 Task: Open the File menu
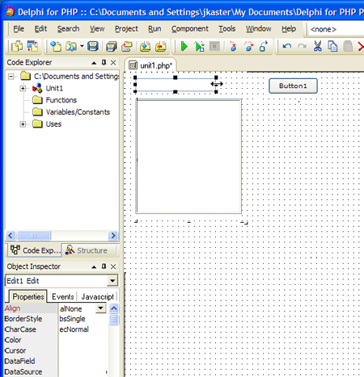(x=19, y=29)
